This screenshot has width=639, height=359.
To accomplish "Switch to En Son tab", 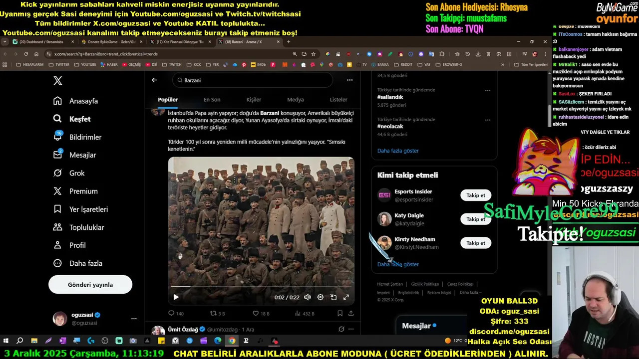I will [212, 99].
